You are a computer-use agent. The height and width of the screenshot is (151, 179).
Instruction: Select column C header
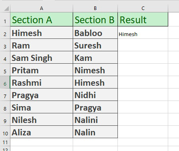143,8
